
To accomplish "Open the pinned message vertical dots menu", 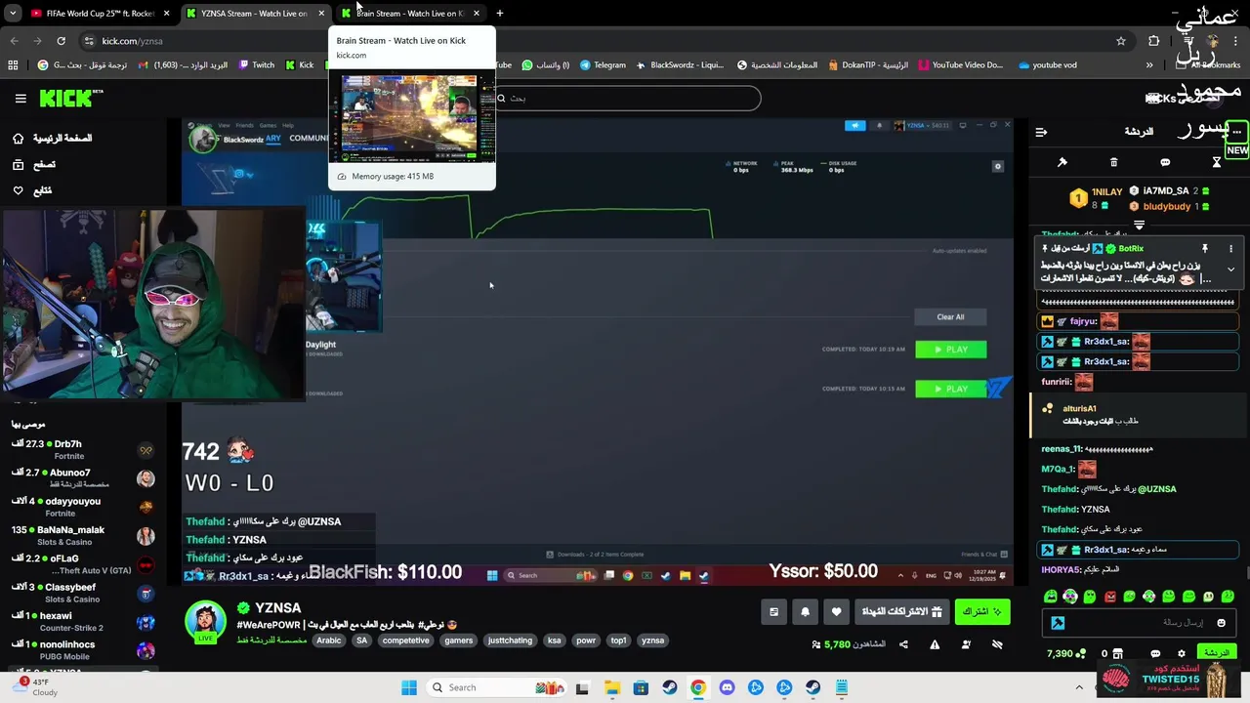I will click(x=1230, y=249).
